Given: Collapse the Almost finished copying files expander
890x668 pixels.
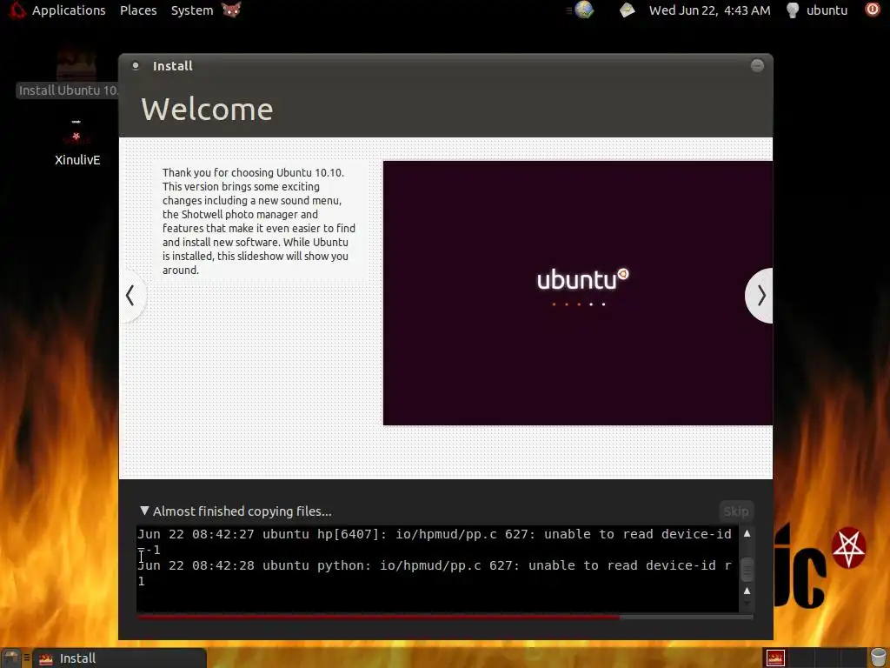Looking at the screenshot, I should pyautogui.click(x=145, y=511).
